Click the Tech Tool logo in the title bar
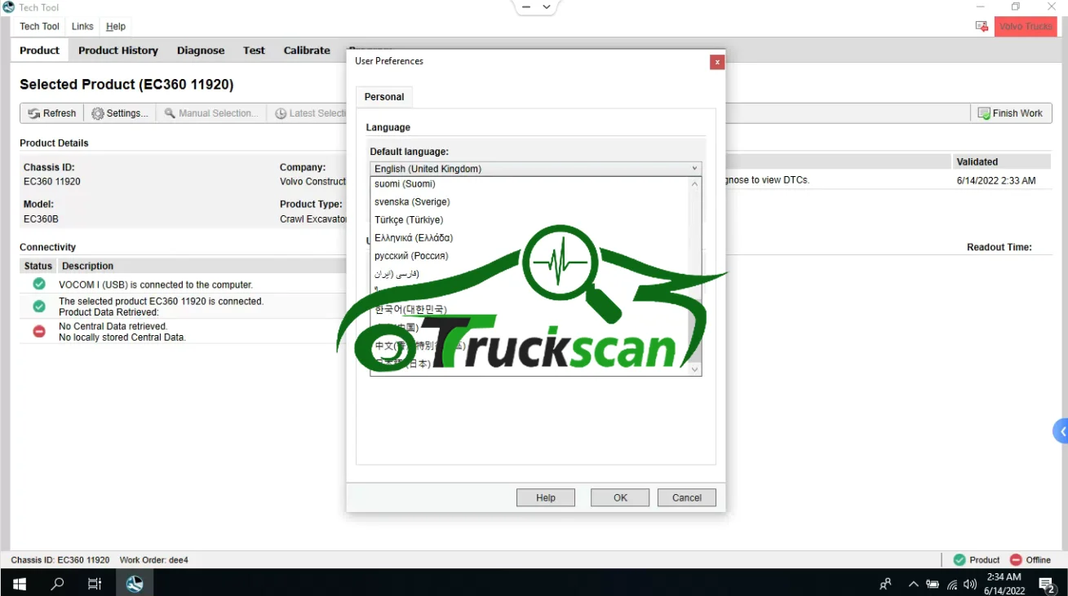This screenshot has width=1068, height=596. click(x=8, y=7)
